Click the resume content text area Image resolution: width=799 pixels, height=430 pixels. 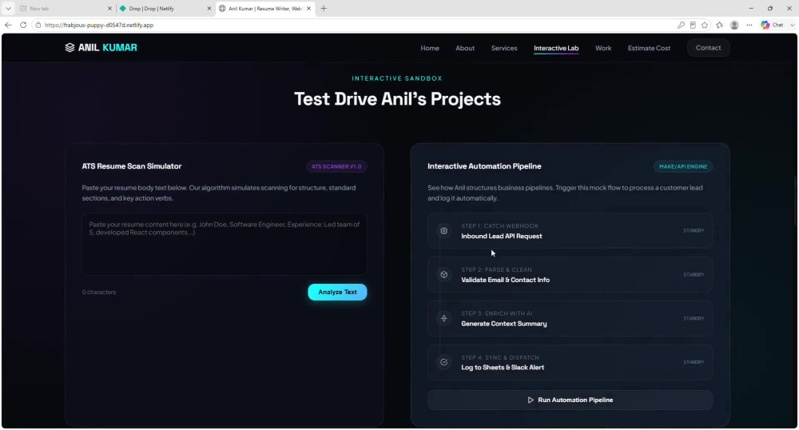pos(224,244)
